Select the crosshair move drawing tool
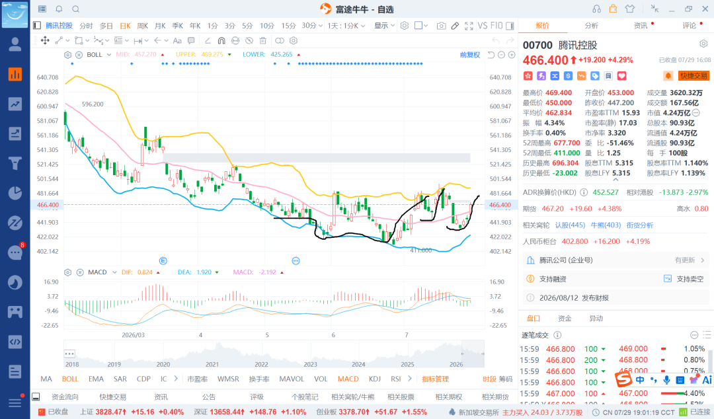The width and height of the screenshot is (714, 419). click(45, 40)
